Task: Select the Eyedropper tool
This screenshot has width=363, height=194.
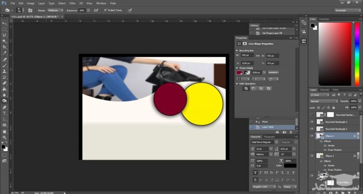Action: [x=5, y=53]
